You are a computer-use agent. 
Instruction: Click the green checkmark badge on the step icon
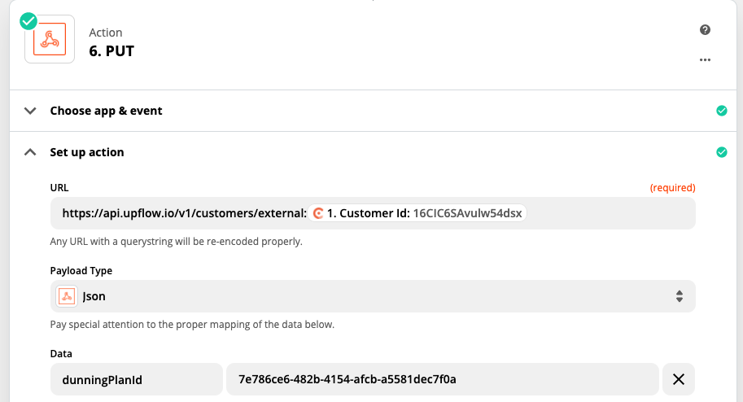(28, 20)
